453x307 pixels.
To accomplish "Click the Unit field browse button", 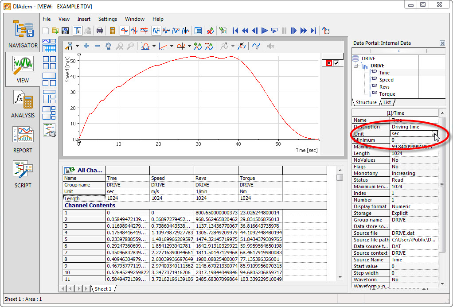I will tap(435, 134).
